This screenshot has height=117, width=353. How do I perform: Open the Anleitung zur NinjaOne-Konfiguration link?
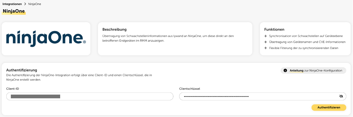pos(297,71)
